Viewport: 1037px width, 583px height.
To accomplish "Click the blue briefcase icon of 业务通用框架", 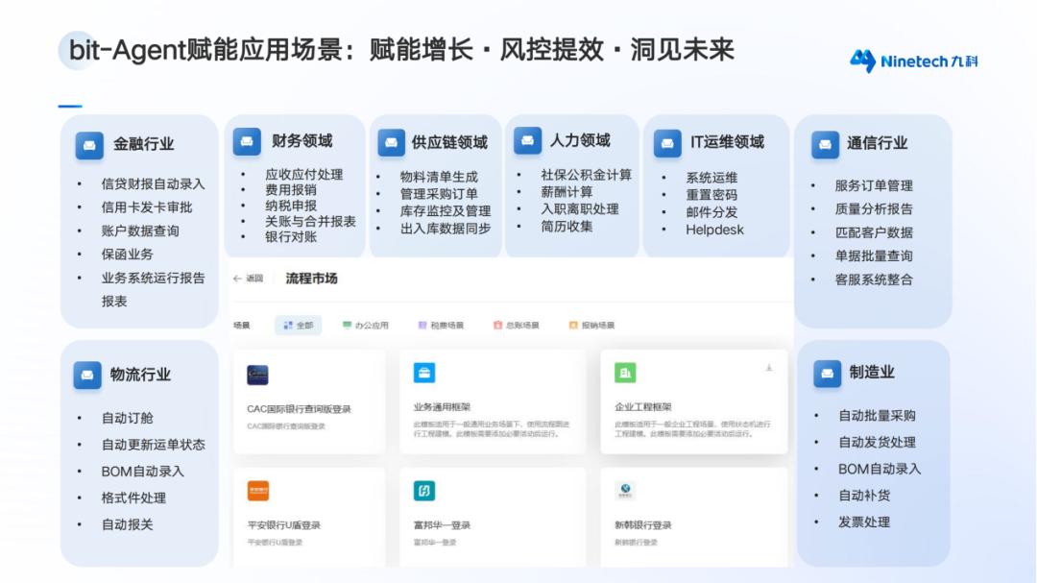I will 424,373.
